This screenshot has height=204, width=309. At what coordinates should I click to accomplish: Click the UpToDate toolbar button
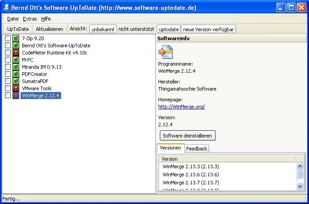(x=18, y=29)
